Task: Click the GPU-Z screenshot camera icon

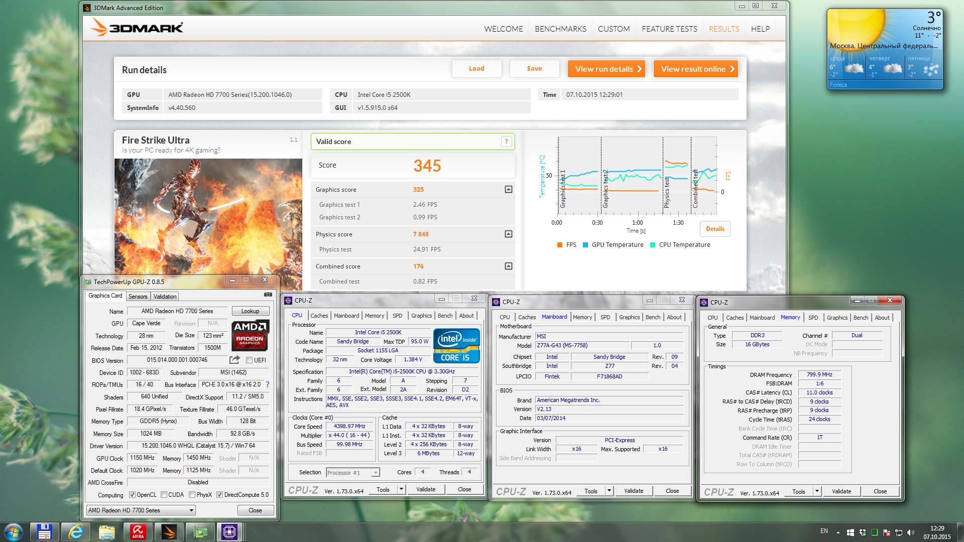Action: (x=268, y=295)
